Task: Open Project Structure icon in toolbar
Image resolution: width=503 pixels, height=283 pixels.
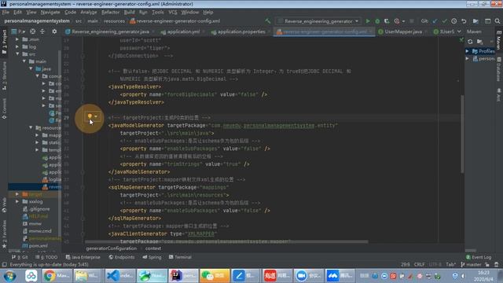Action: point(475,21)
